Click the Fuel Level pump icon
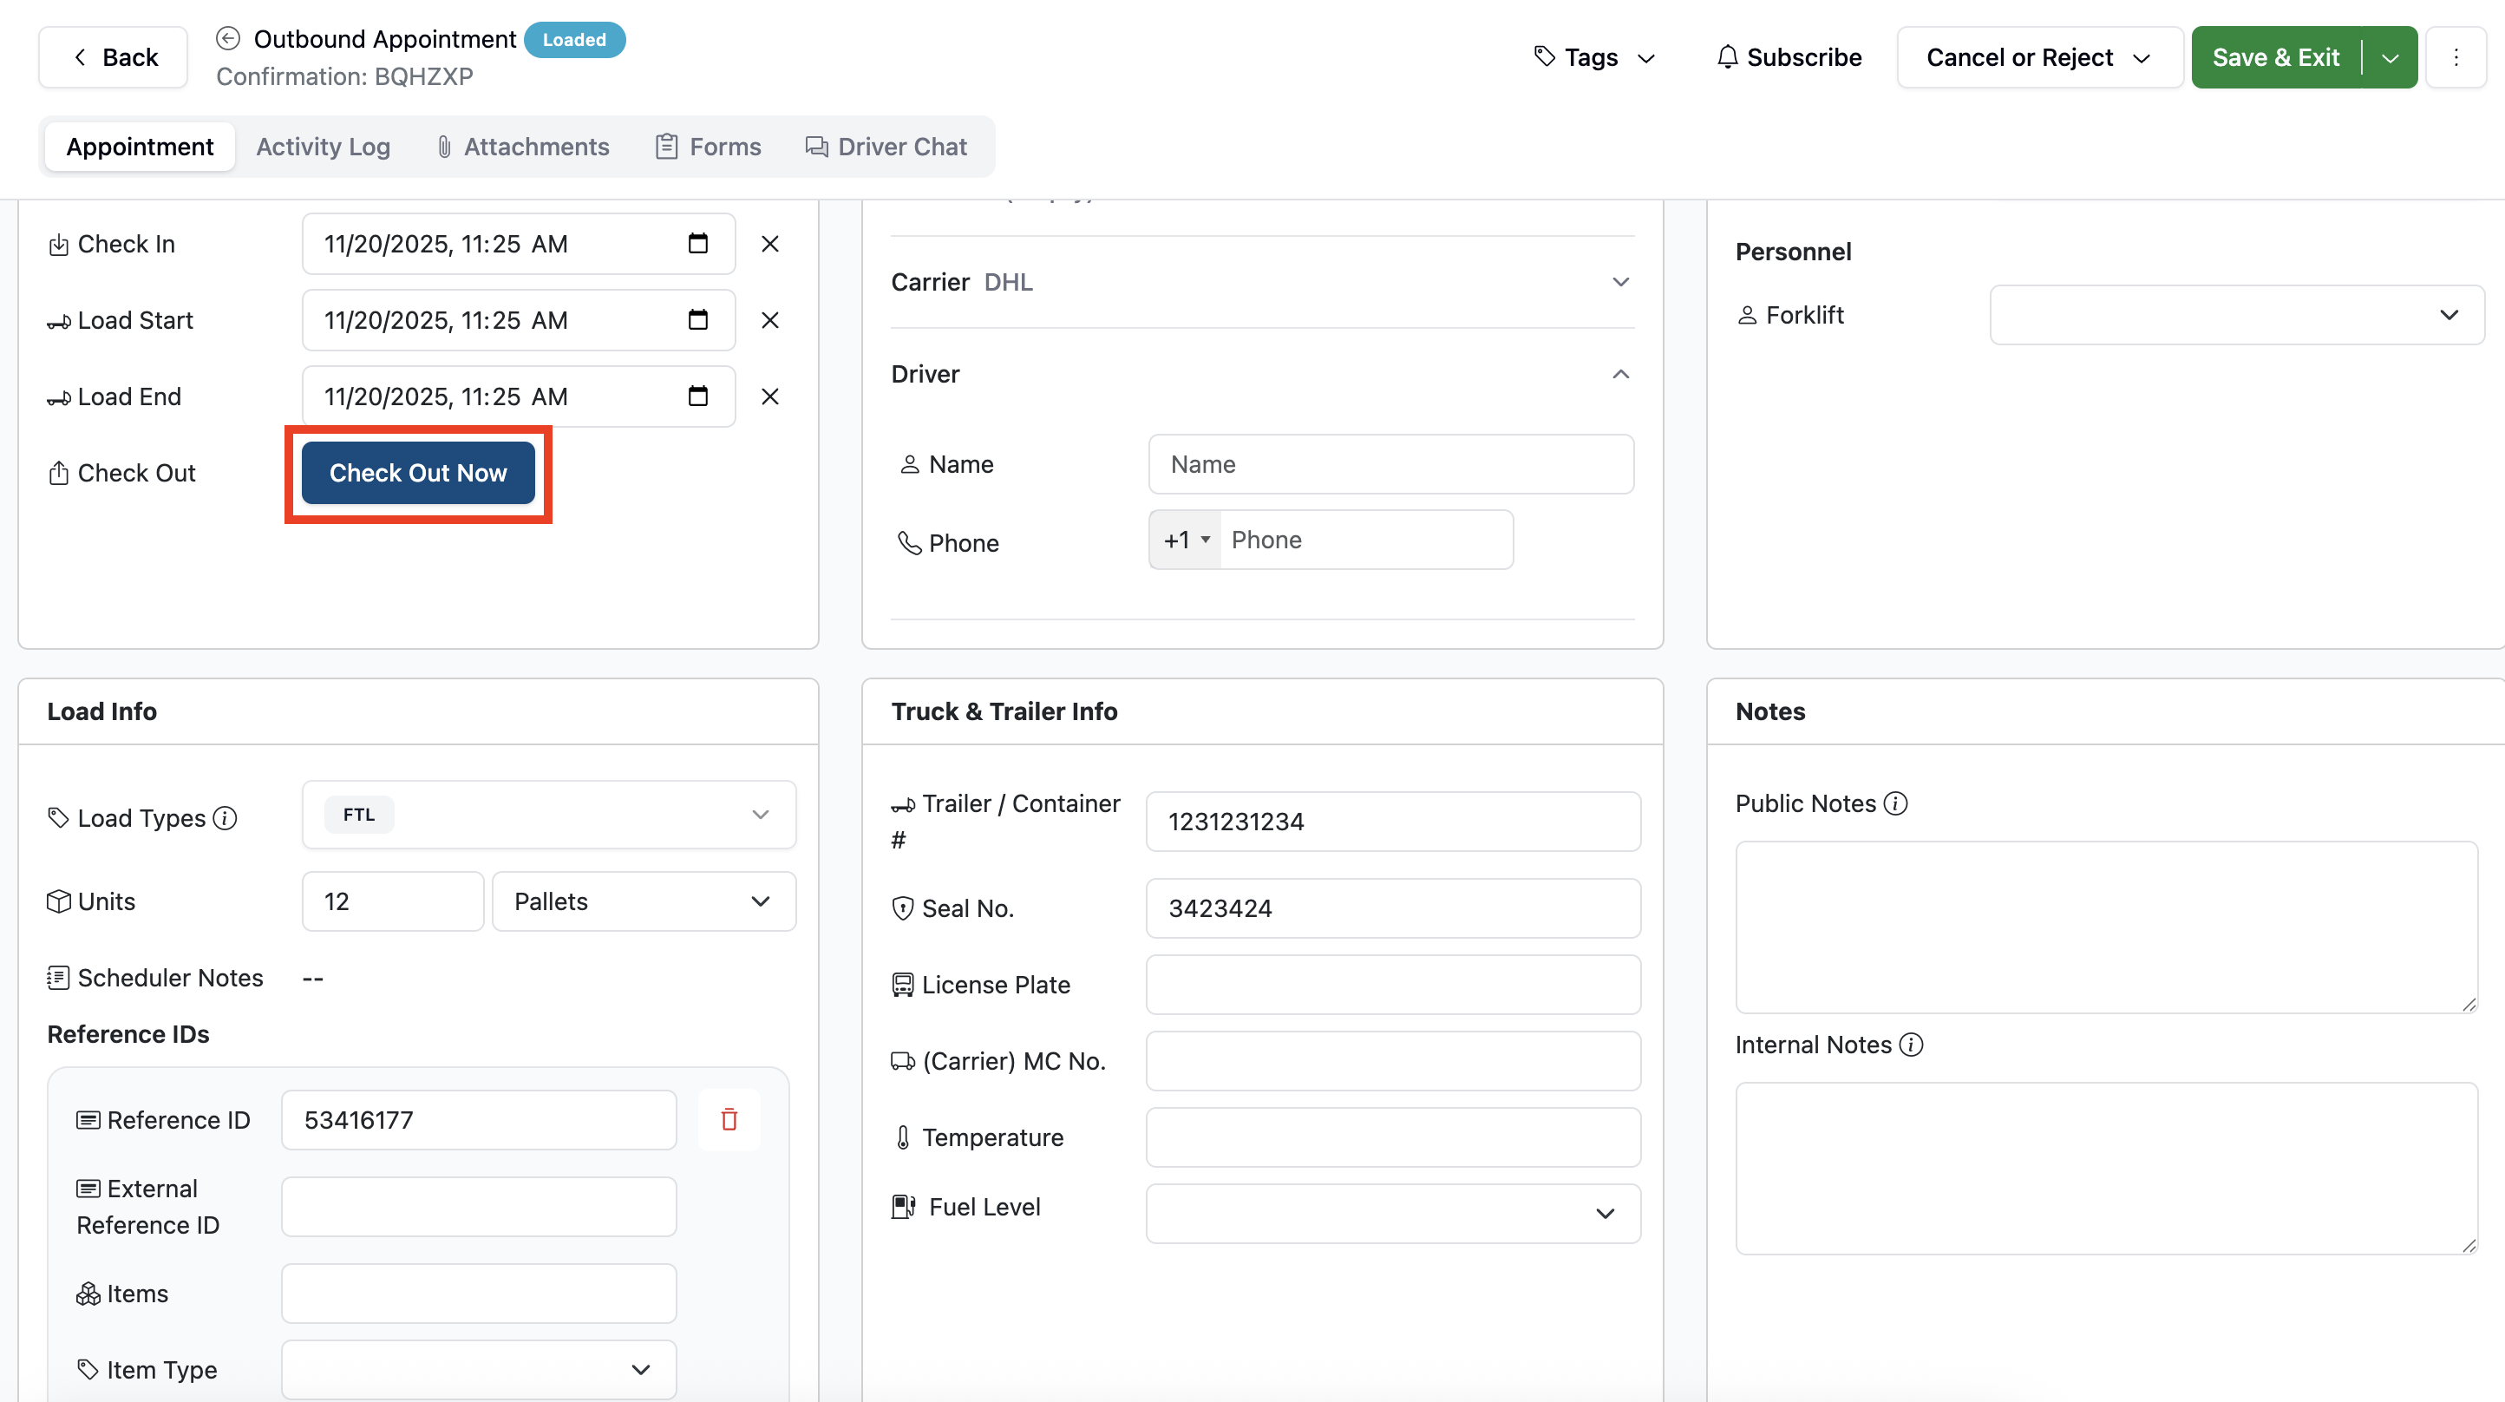Viewport: 2505px width, 1402px height. click(904, 1208)
